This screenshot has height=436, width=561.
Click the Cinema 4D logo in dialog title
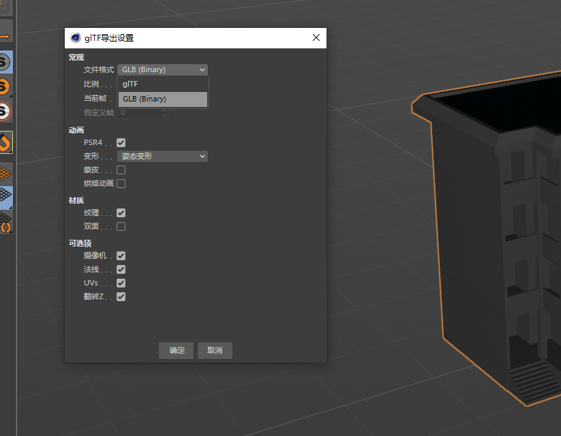[76, 38]
